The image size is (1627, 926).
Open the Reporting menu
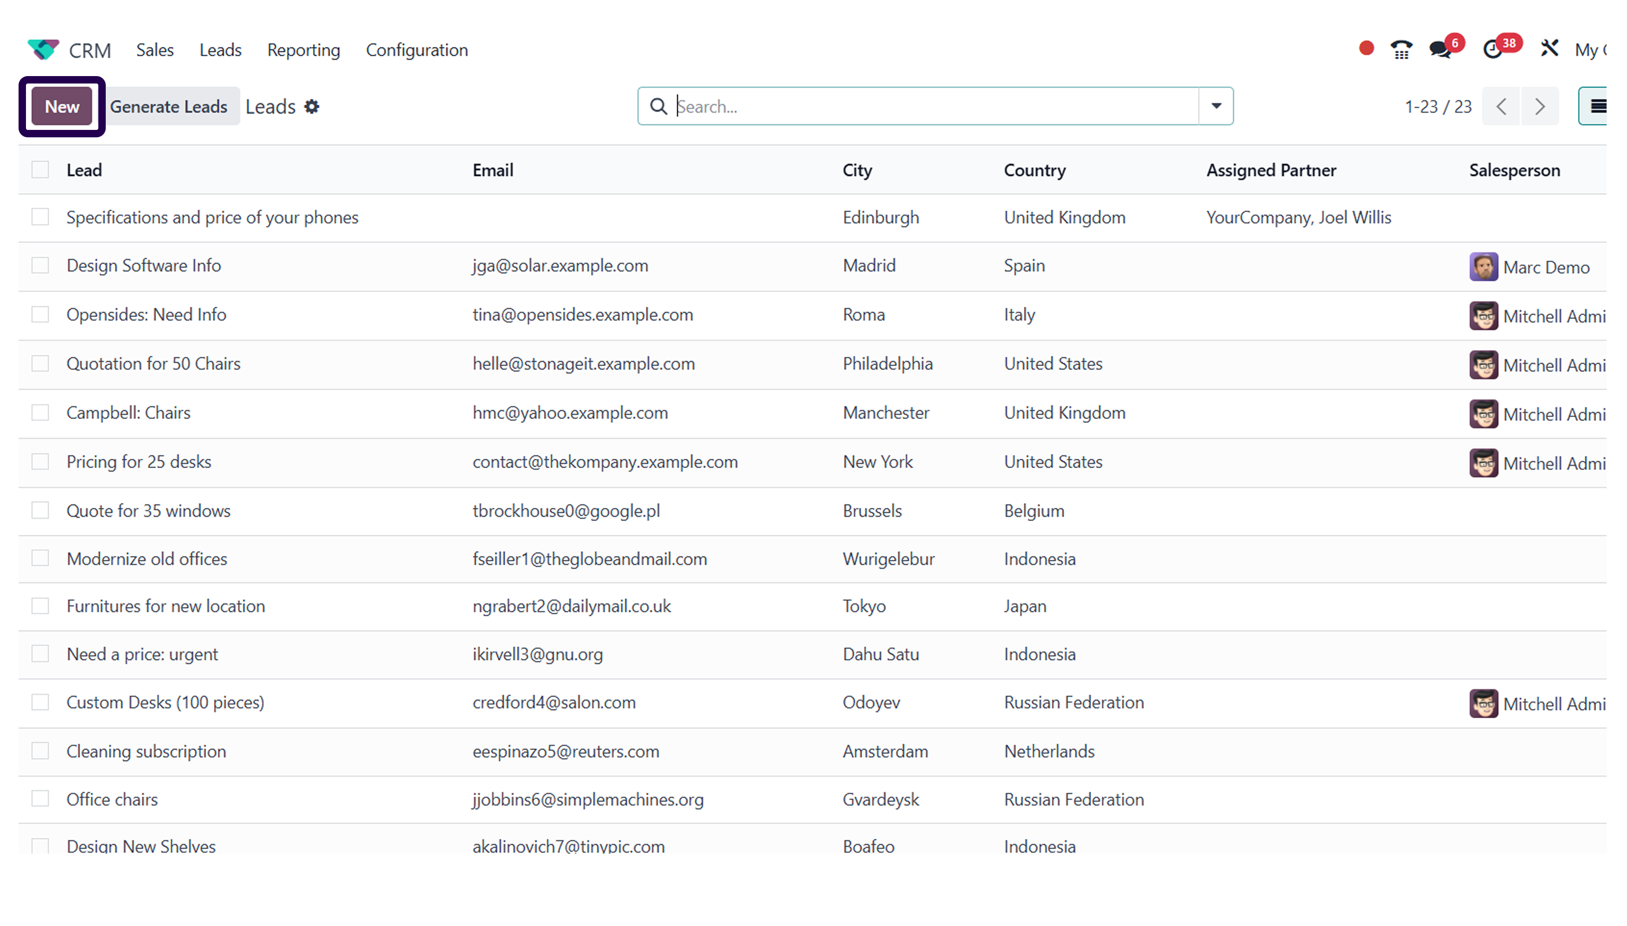303,50
